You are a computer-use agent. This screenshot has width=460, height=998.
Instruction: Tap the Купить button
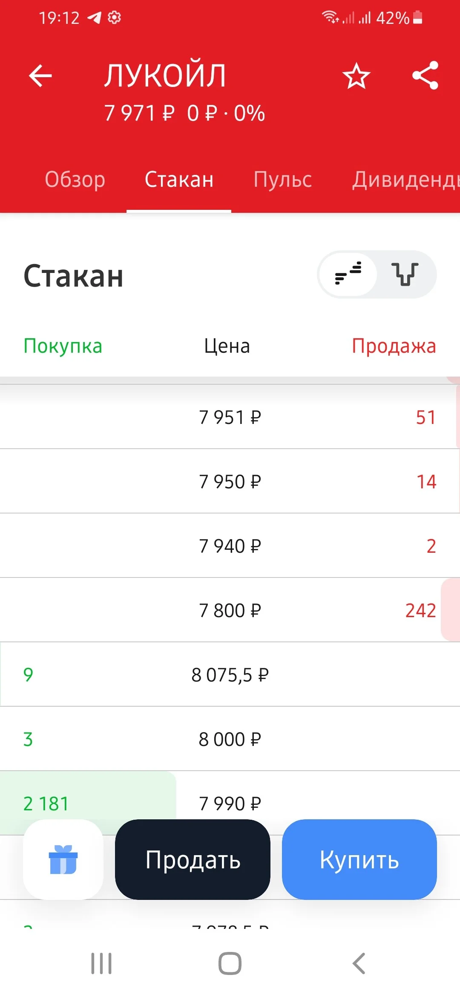pos(359,859)
